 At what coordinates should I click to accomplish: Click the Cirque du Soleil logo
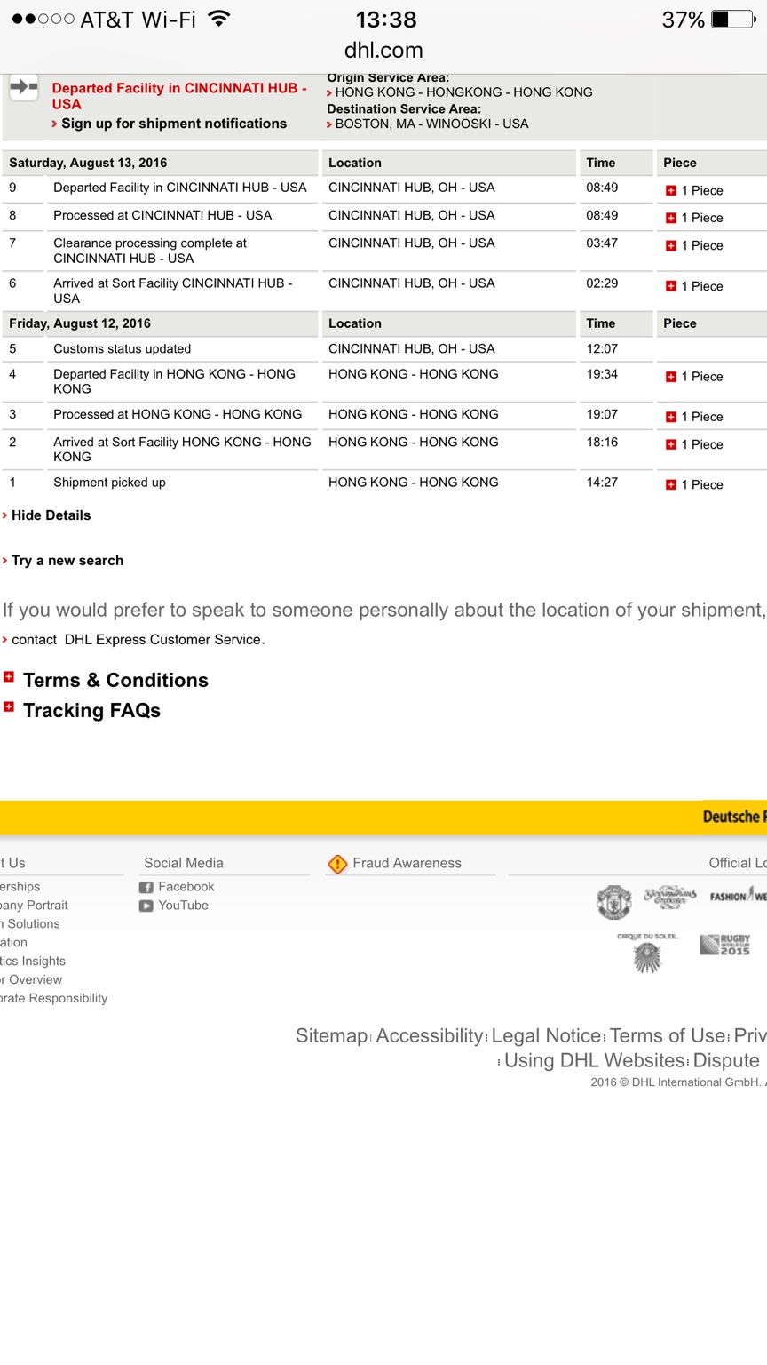(647, 954)
